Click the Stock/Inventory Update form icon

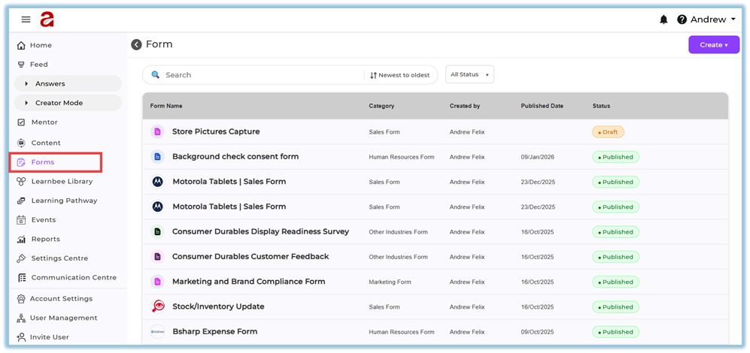click(x=158, y=306)
